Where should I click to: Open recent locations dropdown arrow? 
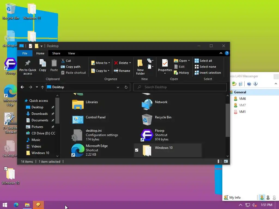tap(37, 87)
